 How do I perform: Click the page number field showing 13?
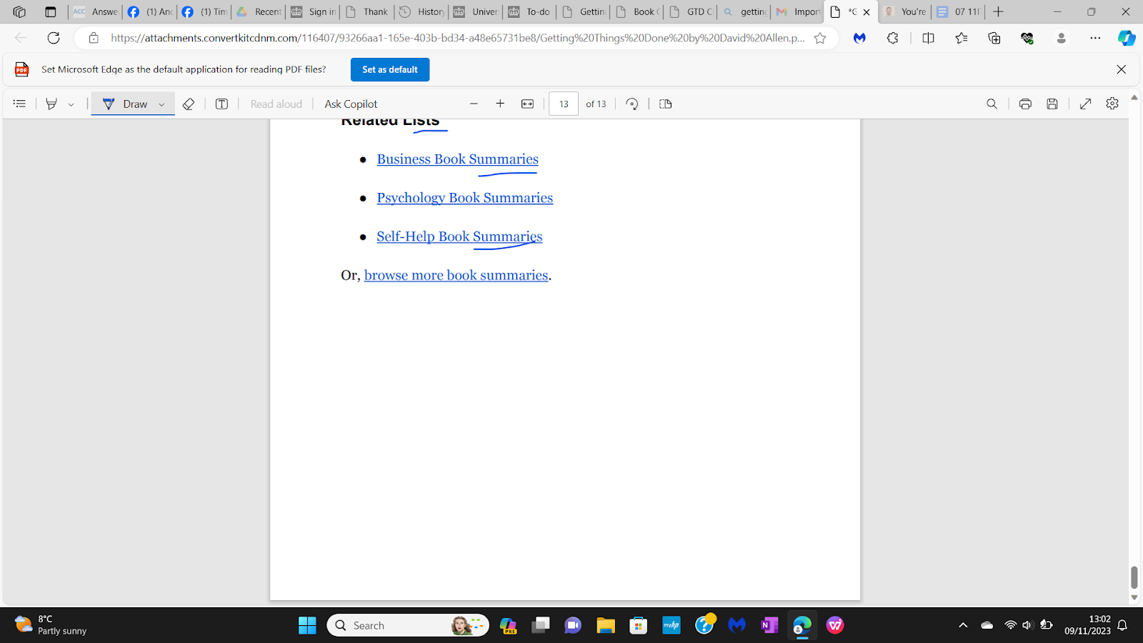click(564, 104)
